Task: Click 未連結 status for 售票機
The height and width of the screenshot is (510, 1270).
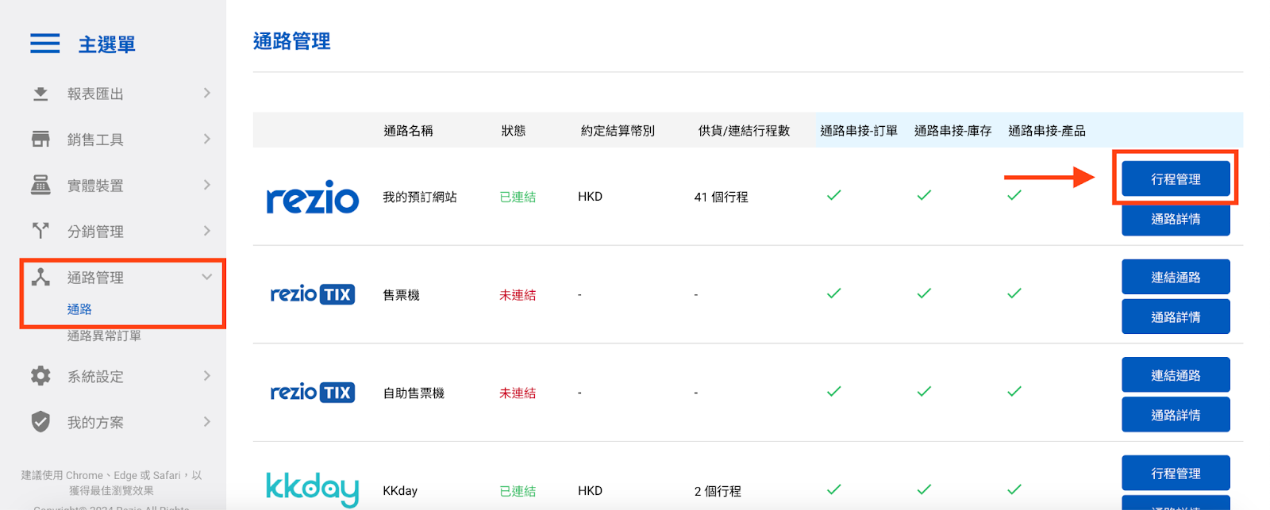Action: [x=518, y=295]
